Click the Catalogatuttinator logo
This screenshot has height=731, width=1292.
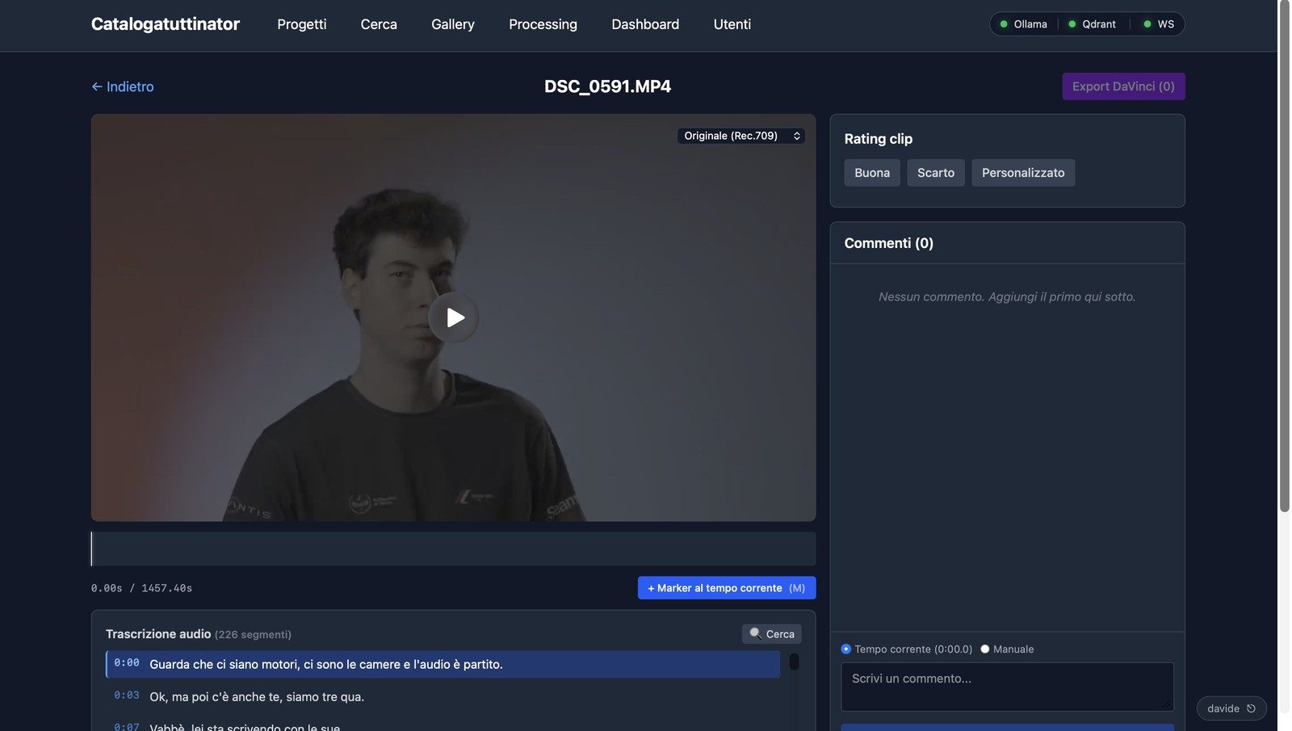pos(166,24)
